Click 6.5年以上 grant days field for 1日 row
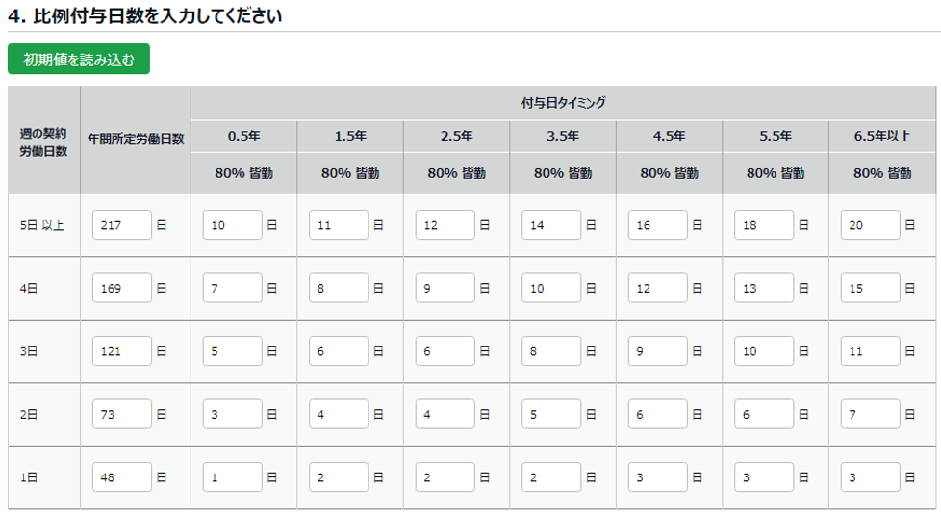 [870, 477]
